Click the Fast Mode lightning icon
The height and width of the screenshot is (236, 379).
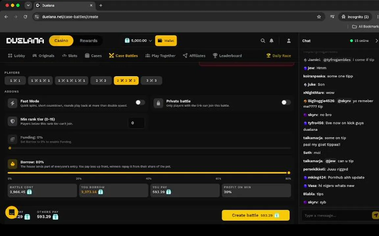(12, 103)
